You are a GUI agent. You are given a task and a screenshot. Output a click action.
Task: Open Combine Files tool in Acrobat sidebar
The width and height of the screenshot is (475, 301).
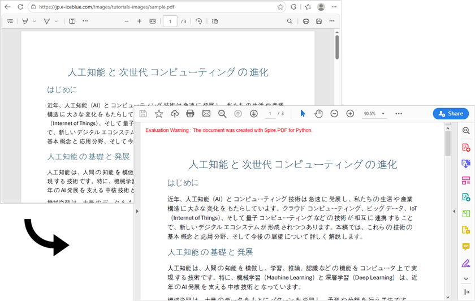tap(466, 164)
